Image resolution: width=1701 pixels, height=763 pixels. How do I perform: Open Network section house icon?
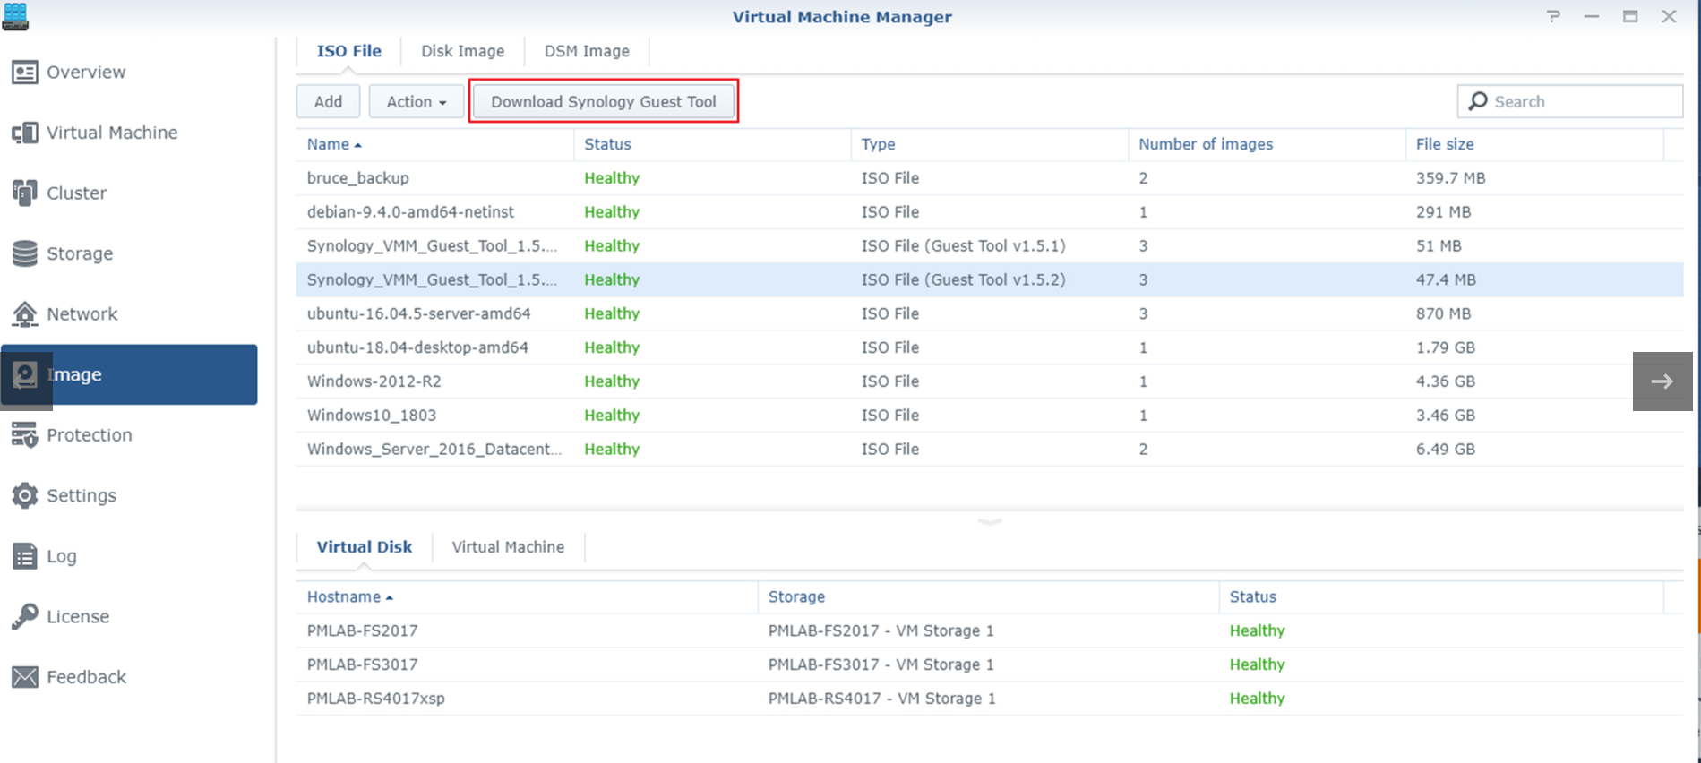(x=24, y=314)
